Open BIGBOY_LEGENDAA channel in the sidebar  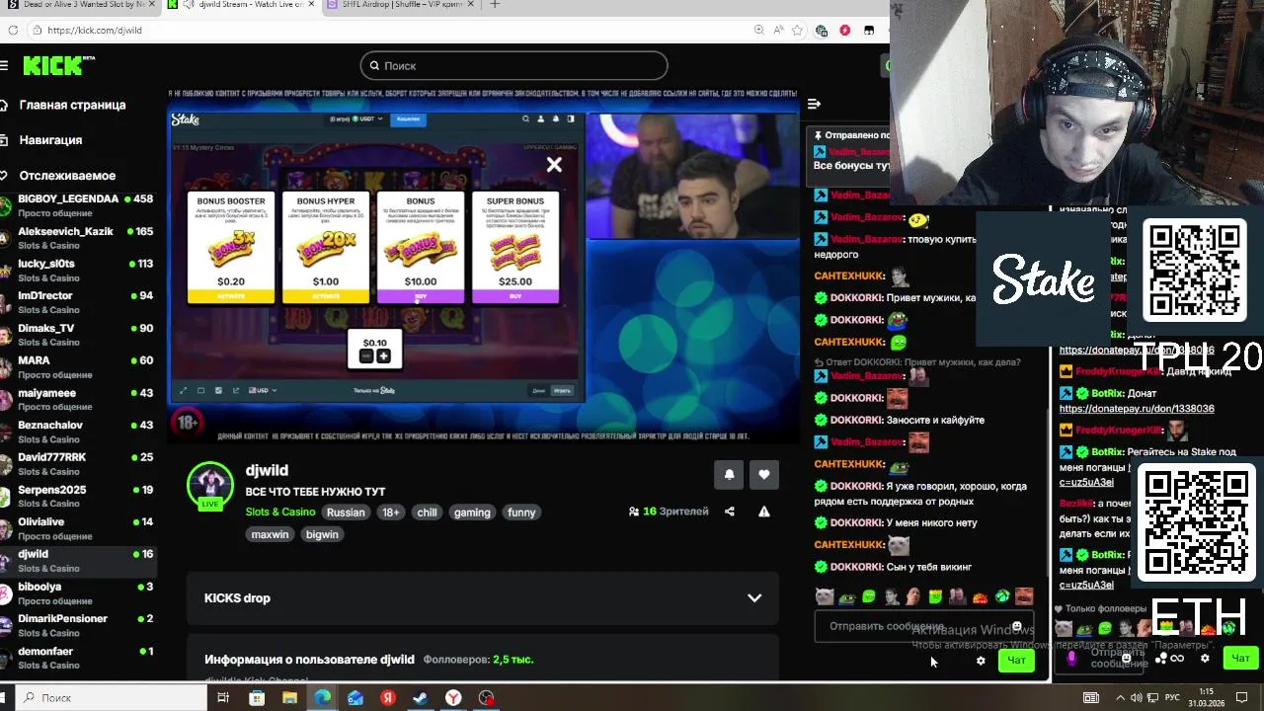coord(79,205)
